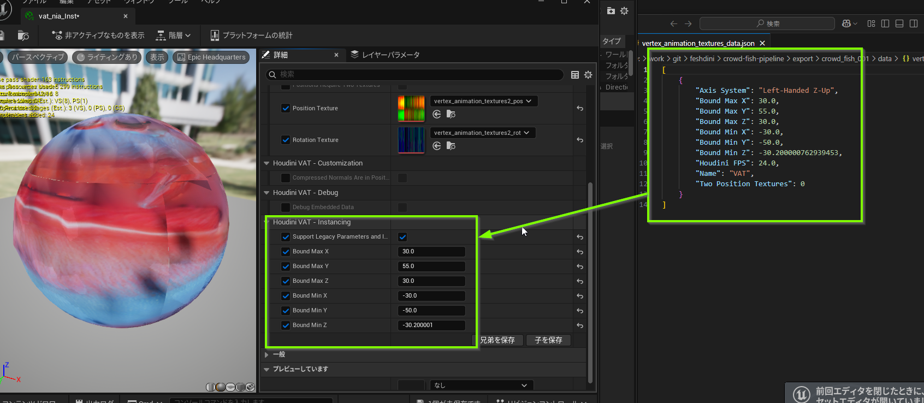The image size is (924, 403).
Task: Expand the 一般 section
Action: click(x=266, y=355)
